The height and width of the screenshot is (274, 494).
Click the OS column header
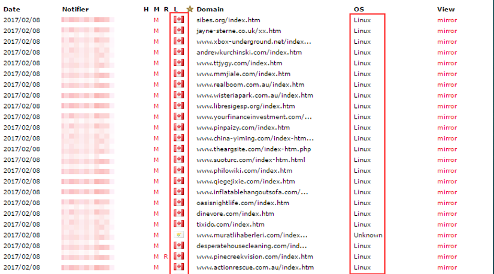pos(359,9)
